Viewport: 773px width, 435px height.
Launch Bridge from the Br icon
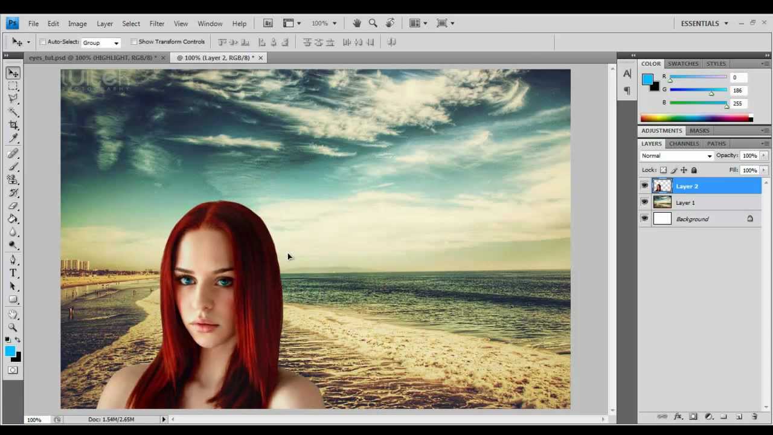point(268,23)
